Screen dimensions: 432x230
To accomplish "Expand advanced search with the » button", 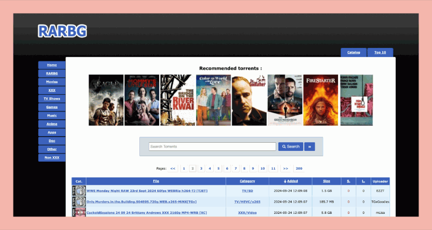I will point(309,147).
